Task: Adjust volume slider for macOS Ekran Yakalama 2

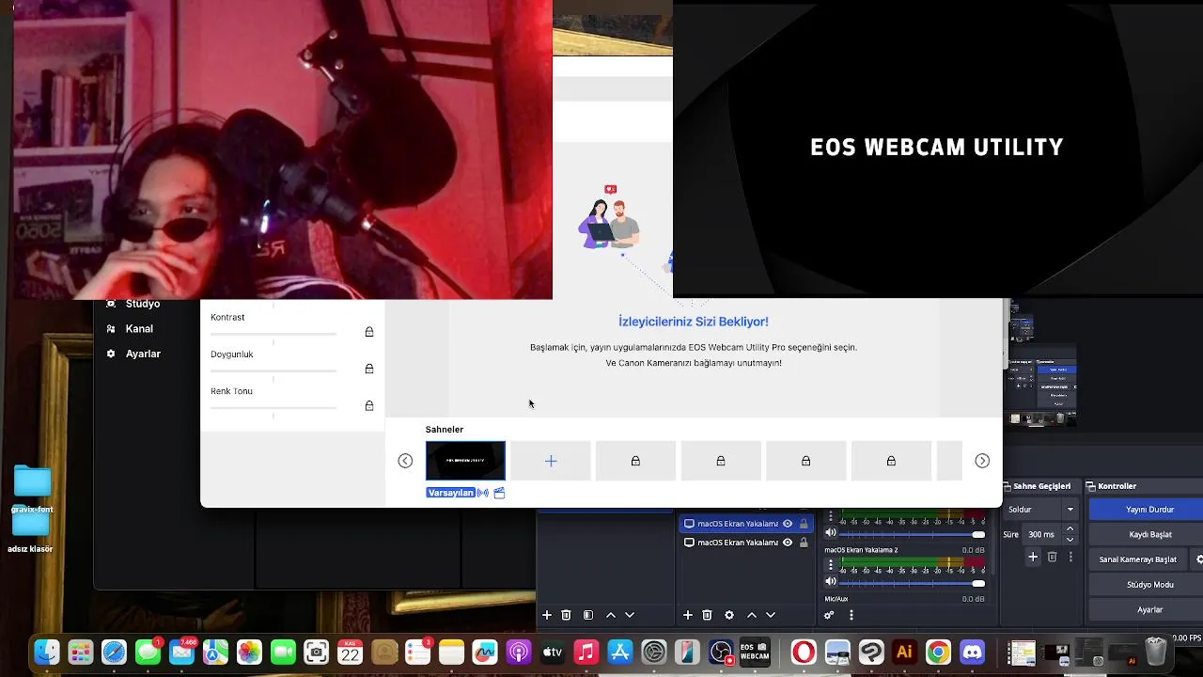Action: pos(913,583)
